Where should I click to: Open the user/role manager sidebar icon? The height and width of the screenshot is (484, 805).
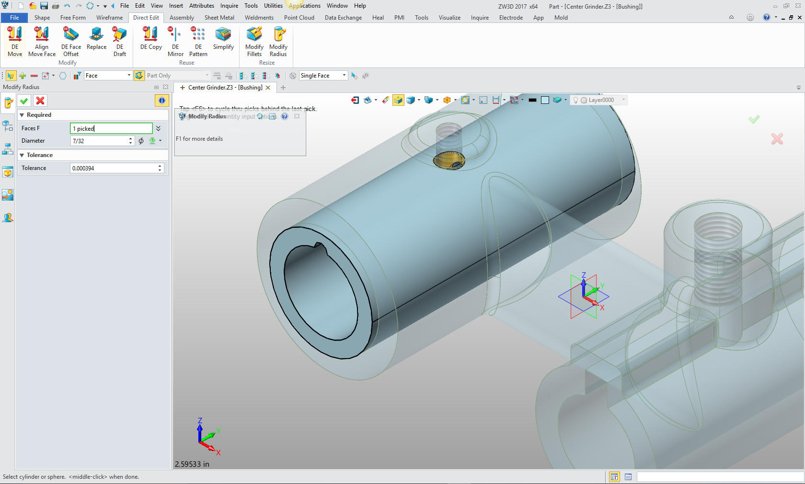pyautogui.click(x=8, y=217)
